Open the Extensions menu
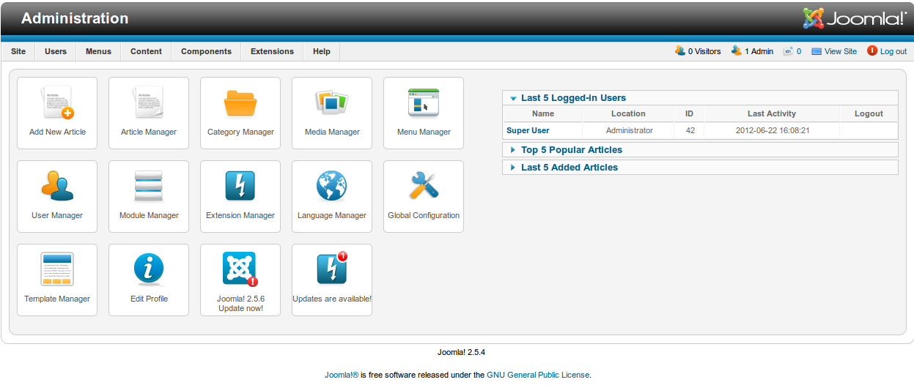914x385 pixels. (273, 51)
